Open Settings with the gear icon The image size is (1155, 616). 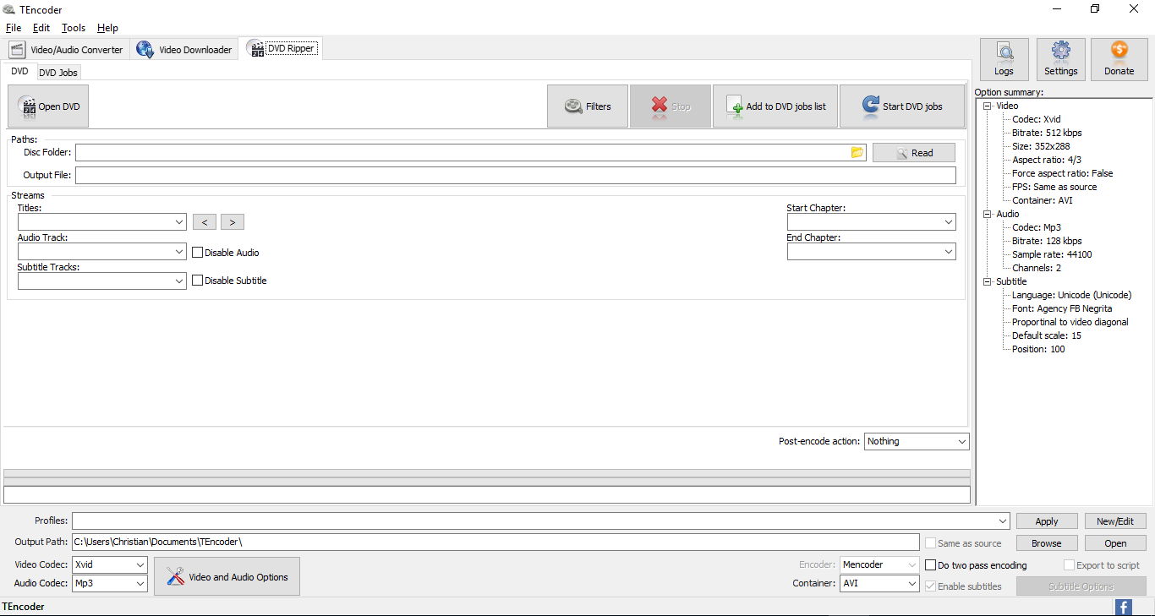(1061, 60)
